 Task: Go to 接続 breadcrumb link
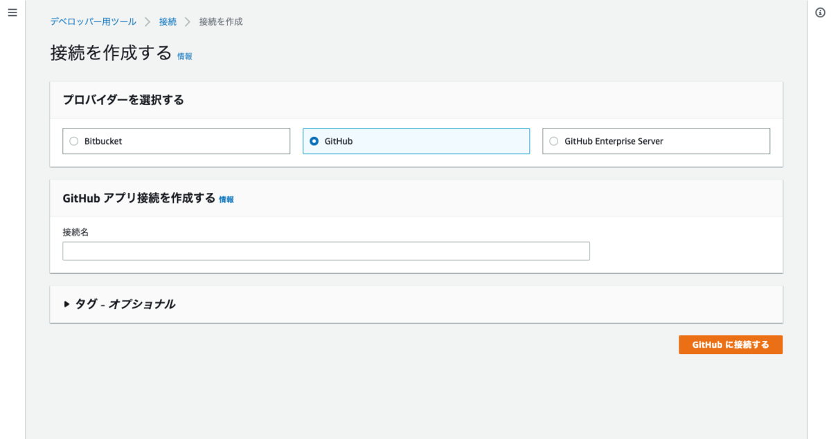[x=168, y=21]
